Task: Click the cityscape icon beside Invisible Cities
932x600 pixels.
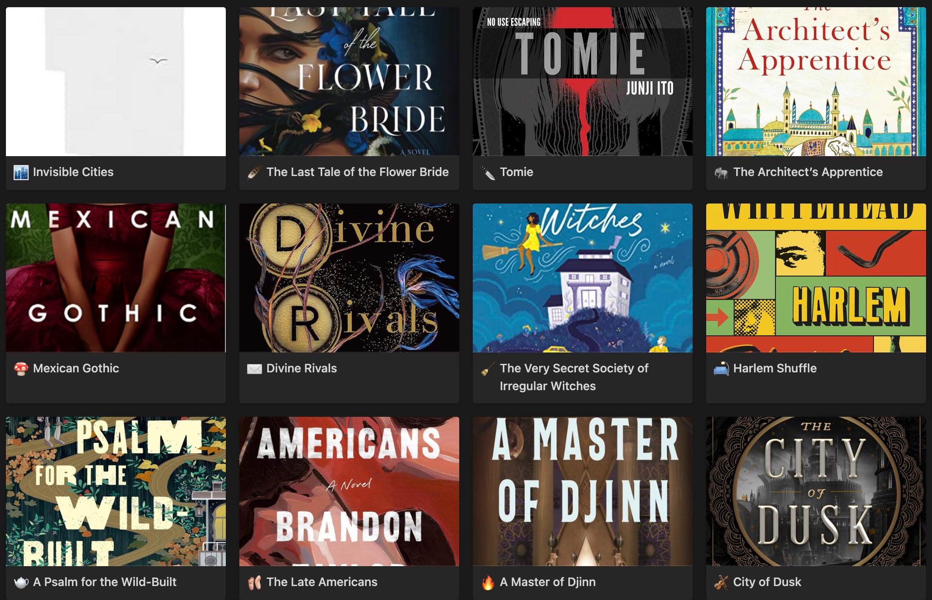Action: [21, 172]
